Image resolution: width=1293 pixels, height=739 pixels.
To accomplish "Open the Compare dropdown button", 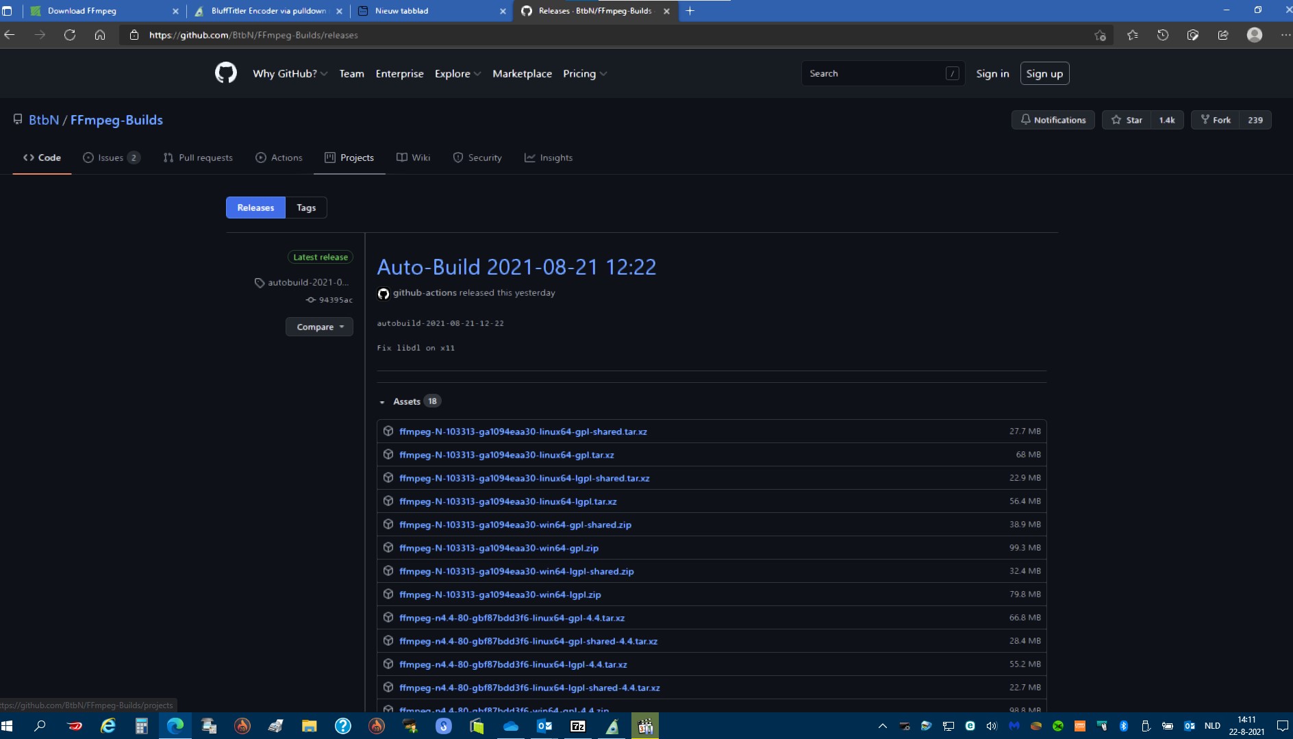I will (319, 327).
